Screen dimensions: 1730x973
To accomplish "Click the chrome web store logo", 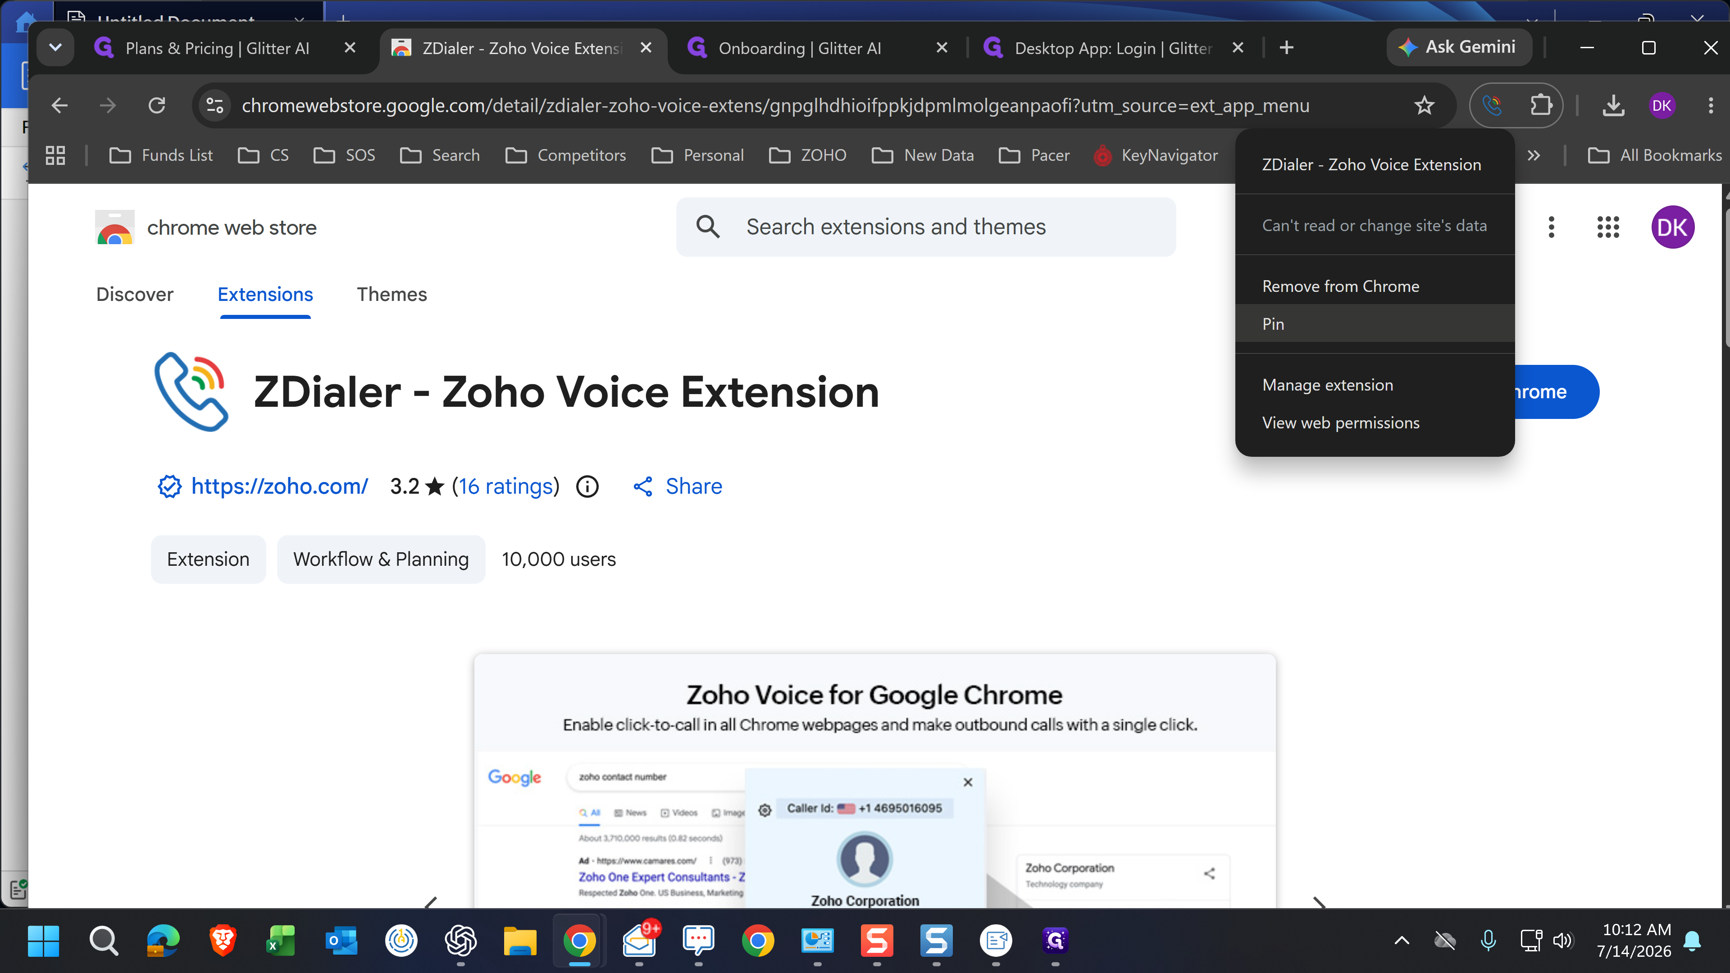I will click(x=205, y=227).
